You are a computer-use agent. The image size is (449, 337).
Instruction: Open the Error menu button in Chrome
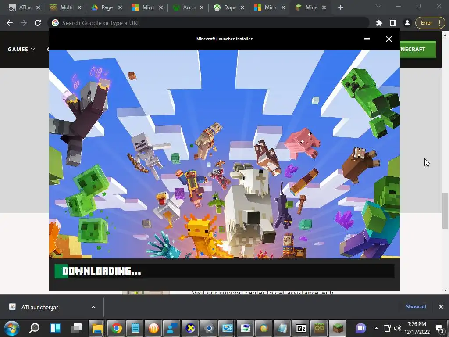431,23
